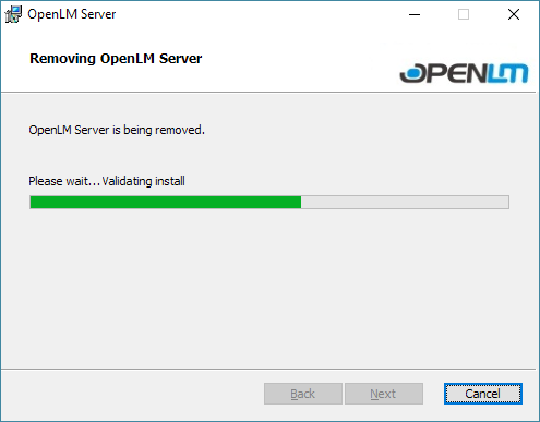Image resolution: width=540 pixels, height=422 pixels.
Task: Cancel the OpenLM Server removal
Action: [483, 393]
